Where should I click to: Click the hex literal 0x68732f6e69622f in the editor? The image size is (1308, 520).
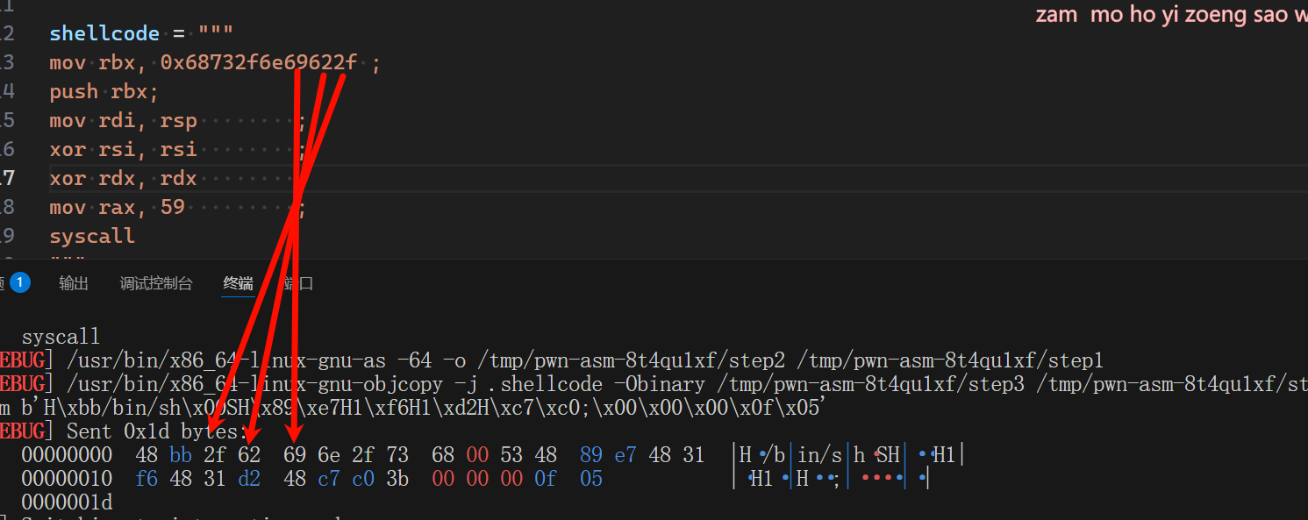[x=259, y=62]
